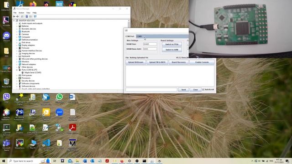The image size is (292, 164).
Task: Click the SRAM Base Addr input field
Action: [150, 49]
